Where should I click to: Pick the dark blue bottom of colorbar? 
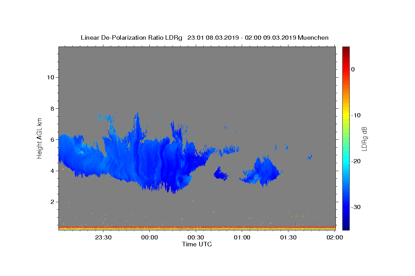point(346,227)
